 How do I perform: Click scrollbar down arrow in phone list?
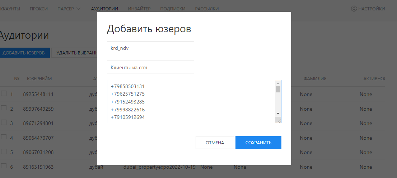278,113
